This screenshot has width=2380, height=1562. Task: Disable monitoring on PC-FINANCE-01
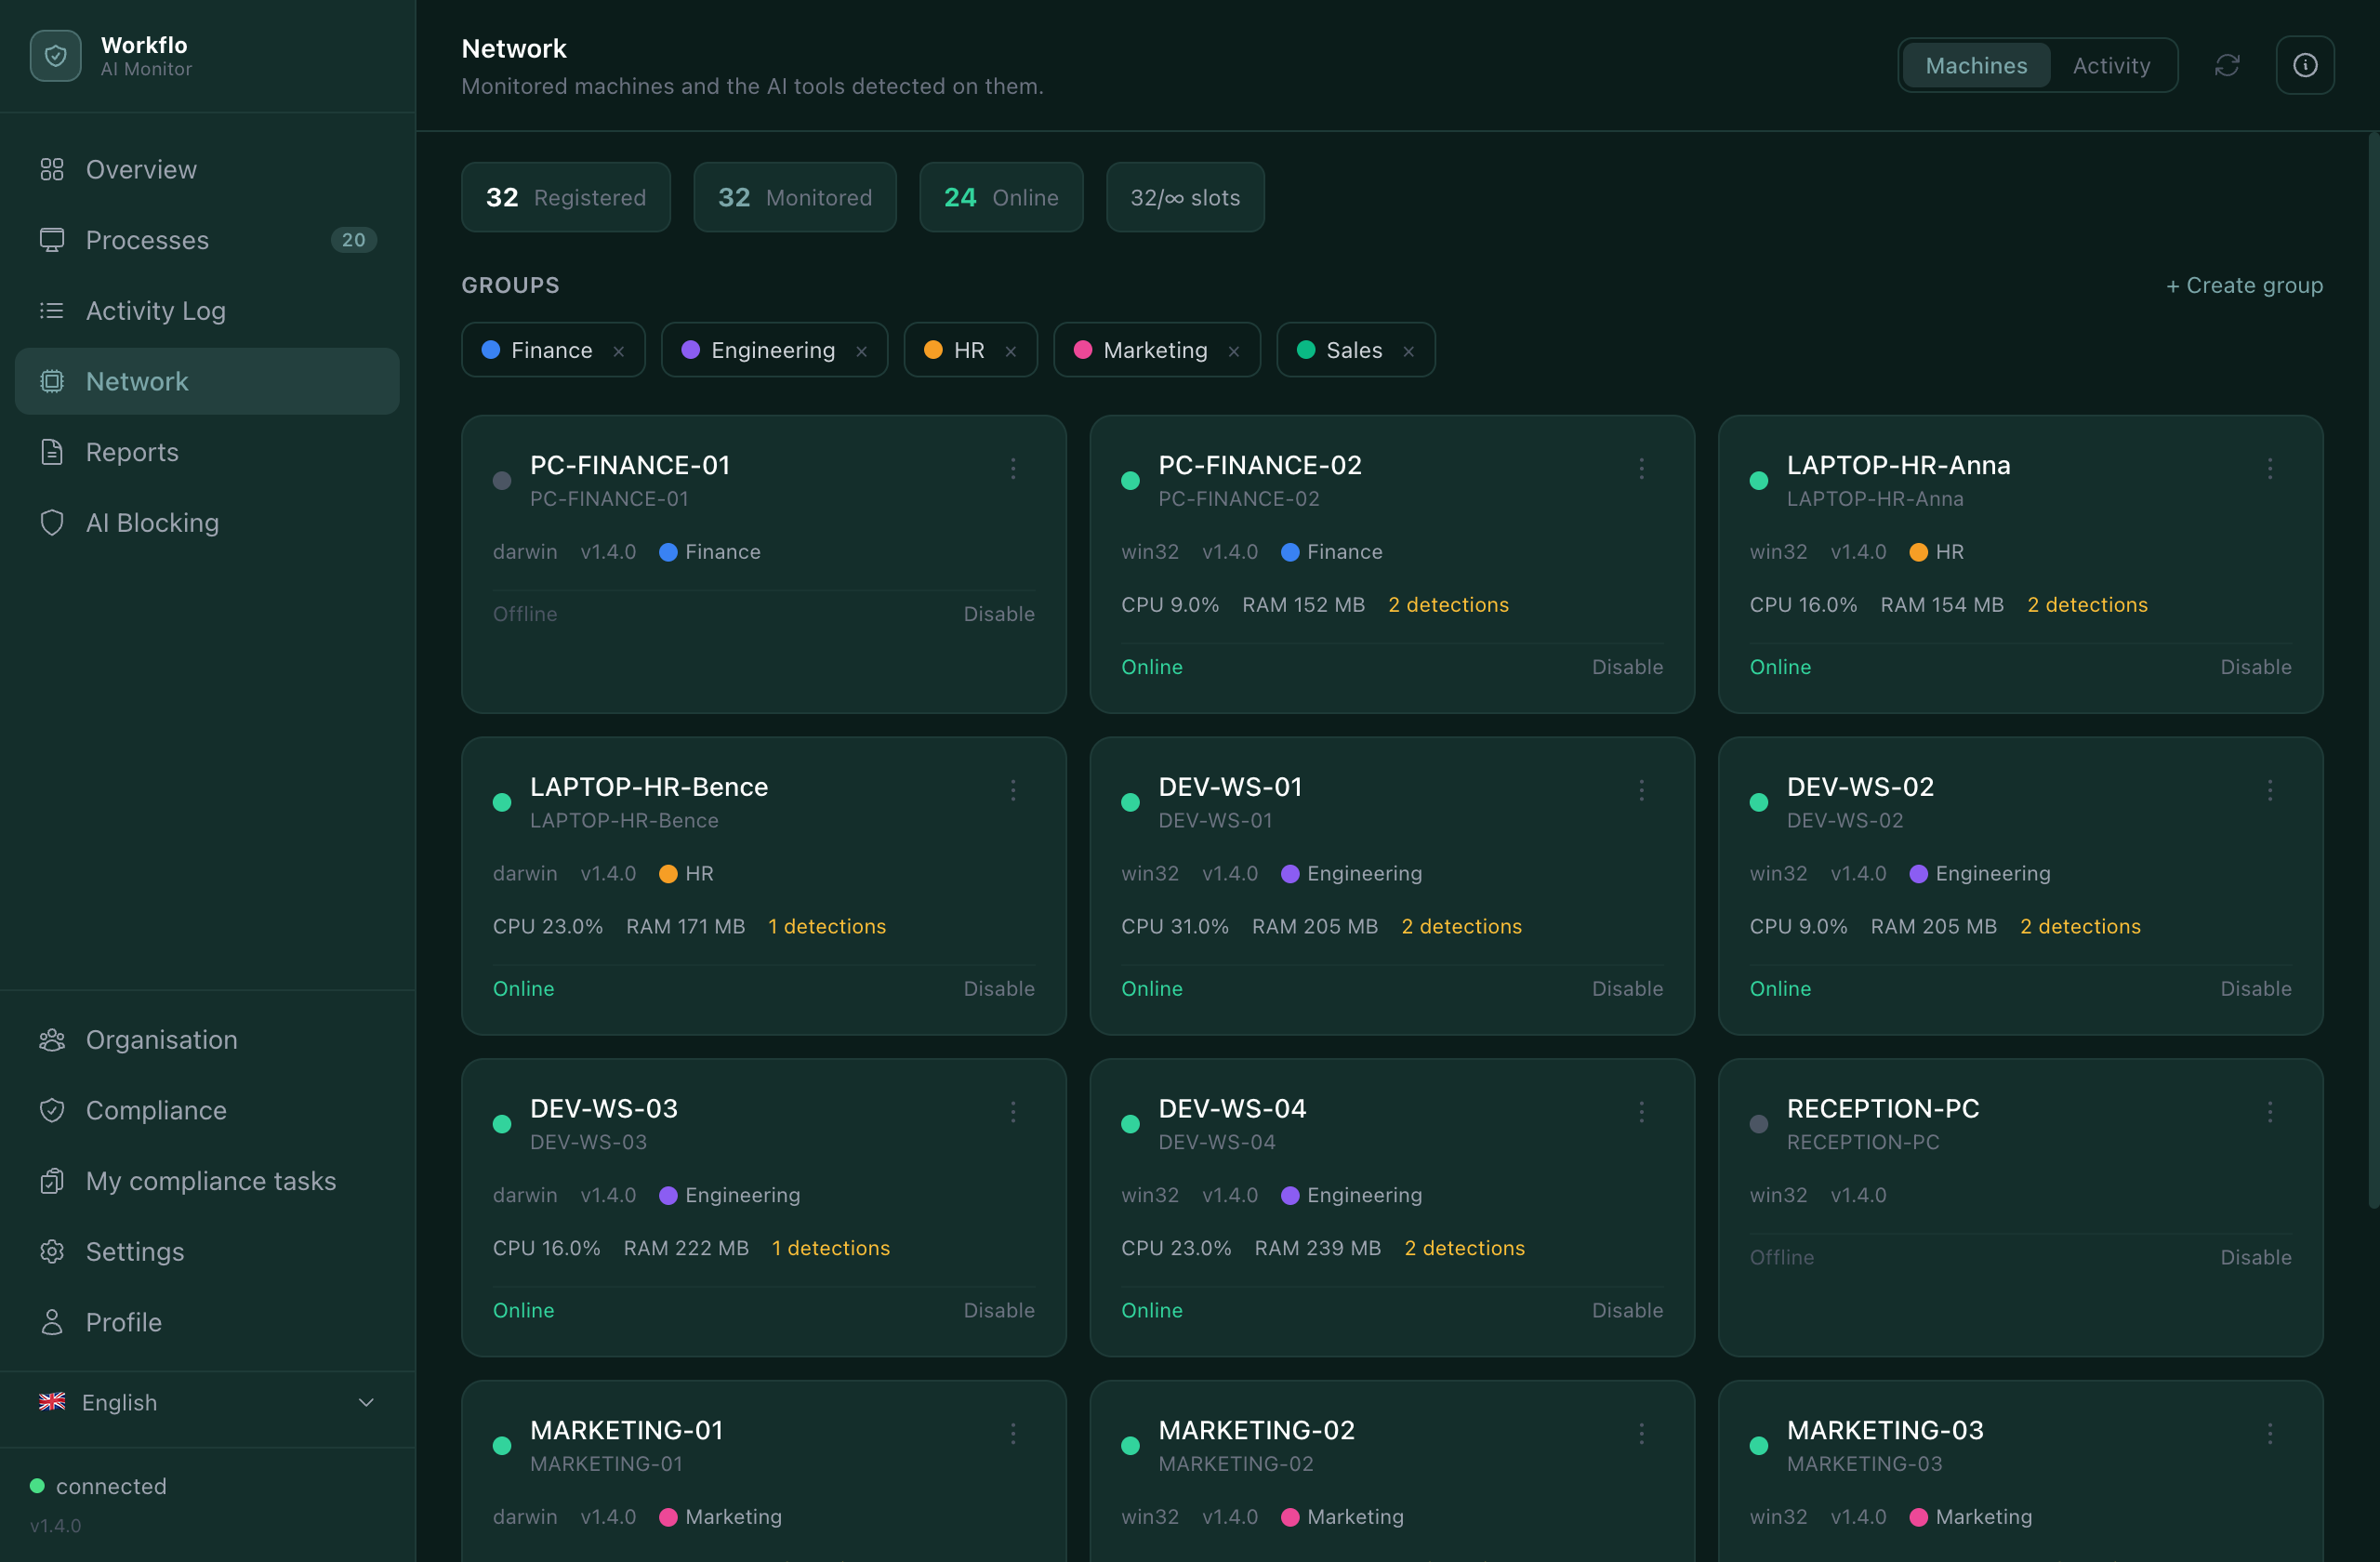(999, 614)
